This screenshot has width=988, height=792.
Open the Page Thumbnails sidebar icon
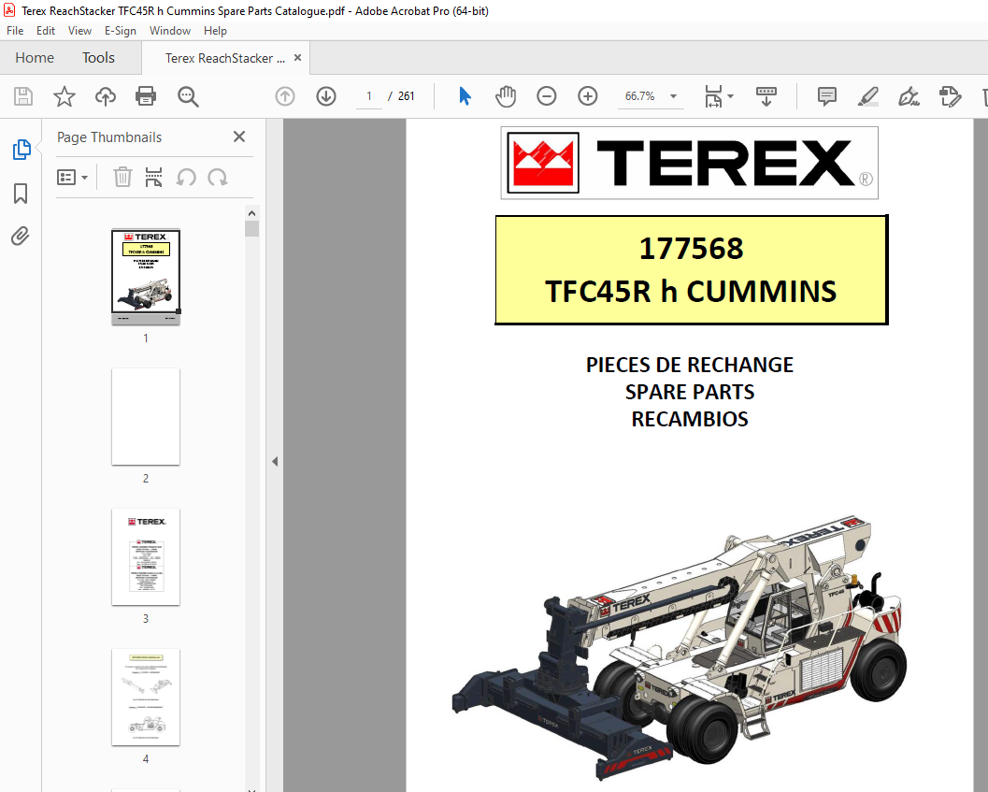(21, 150)
